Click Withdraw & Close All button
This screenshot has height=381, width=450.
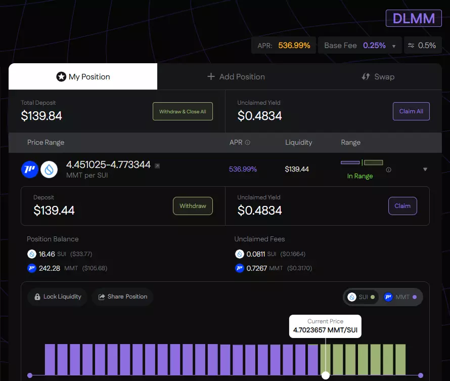point(183,111)
